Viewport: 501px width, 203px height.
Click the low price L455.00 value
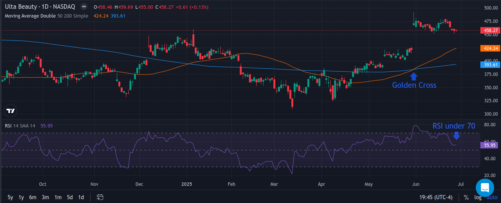(145, 7)
